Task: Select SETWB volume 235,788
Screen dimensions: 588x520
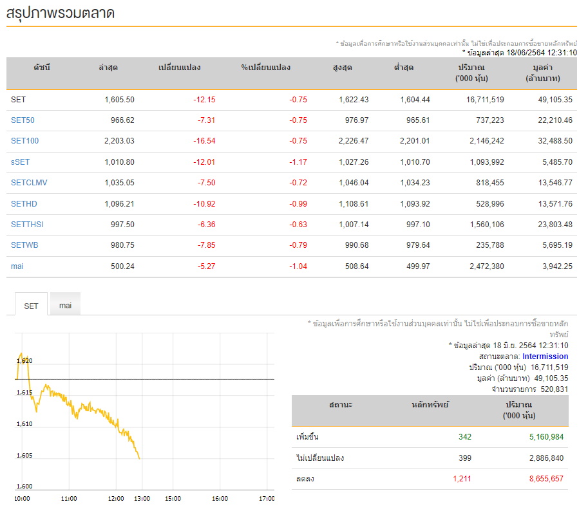Action: (x=489, y=245)
